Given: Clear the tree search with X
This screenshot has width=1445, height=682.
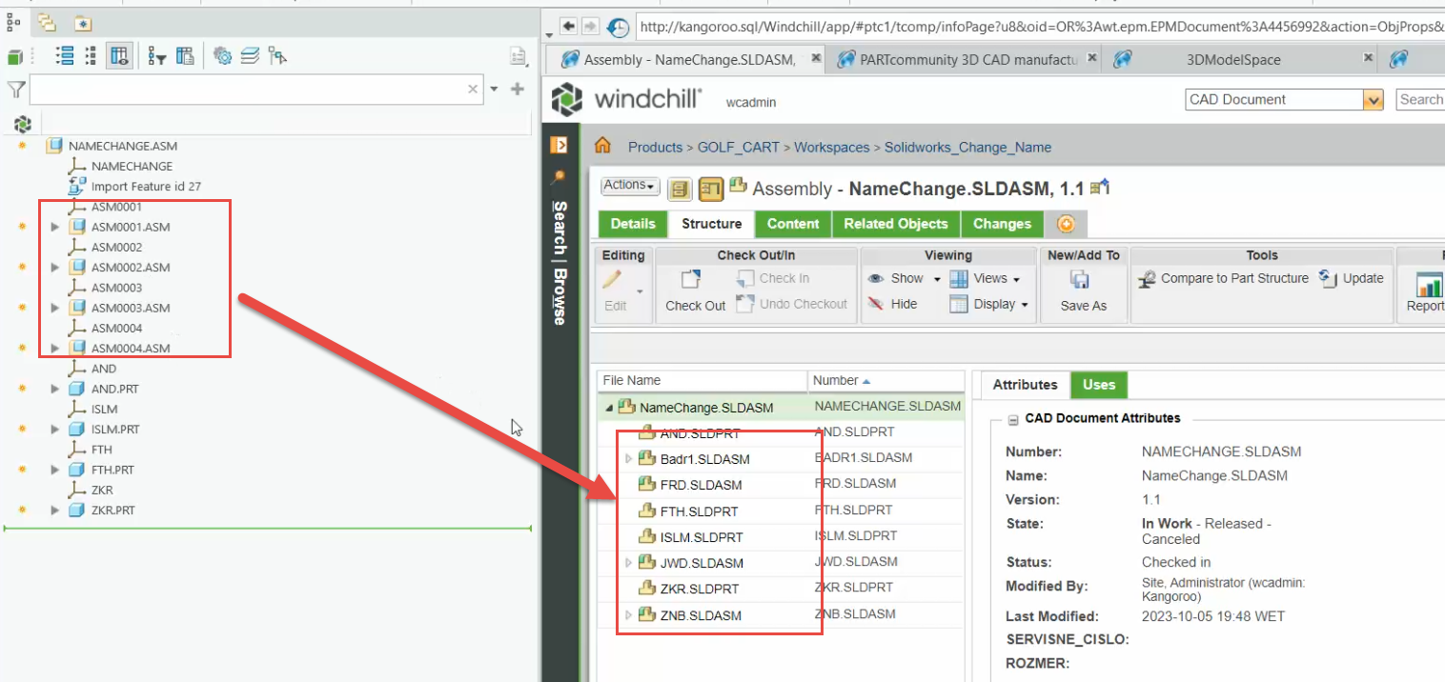Looking at the screenshot, I should point(473,89).
